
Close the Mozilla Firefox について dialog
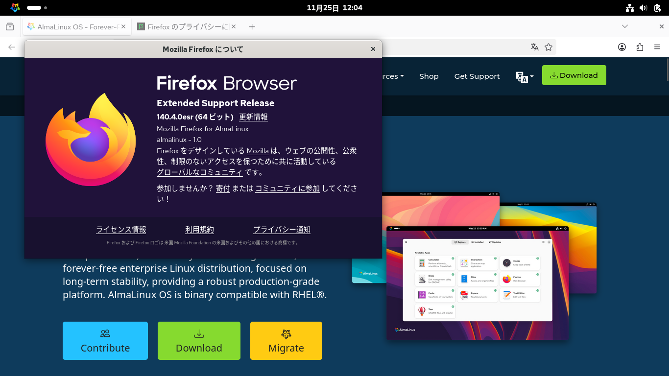point(373,49)
